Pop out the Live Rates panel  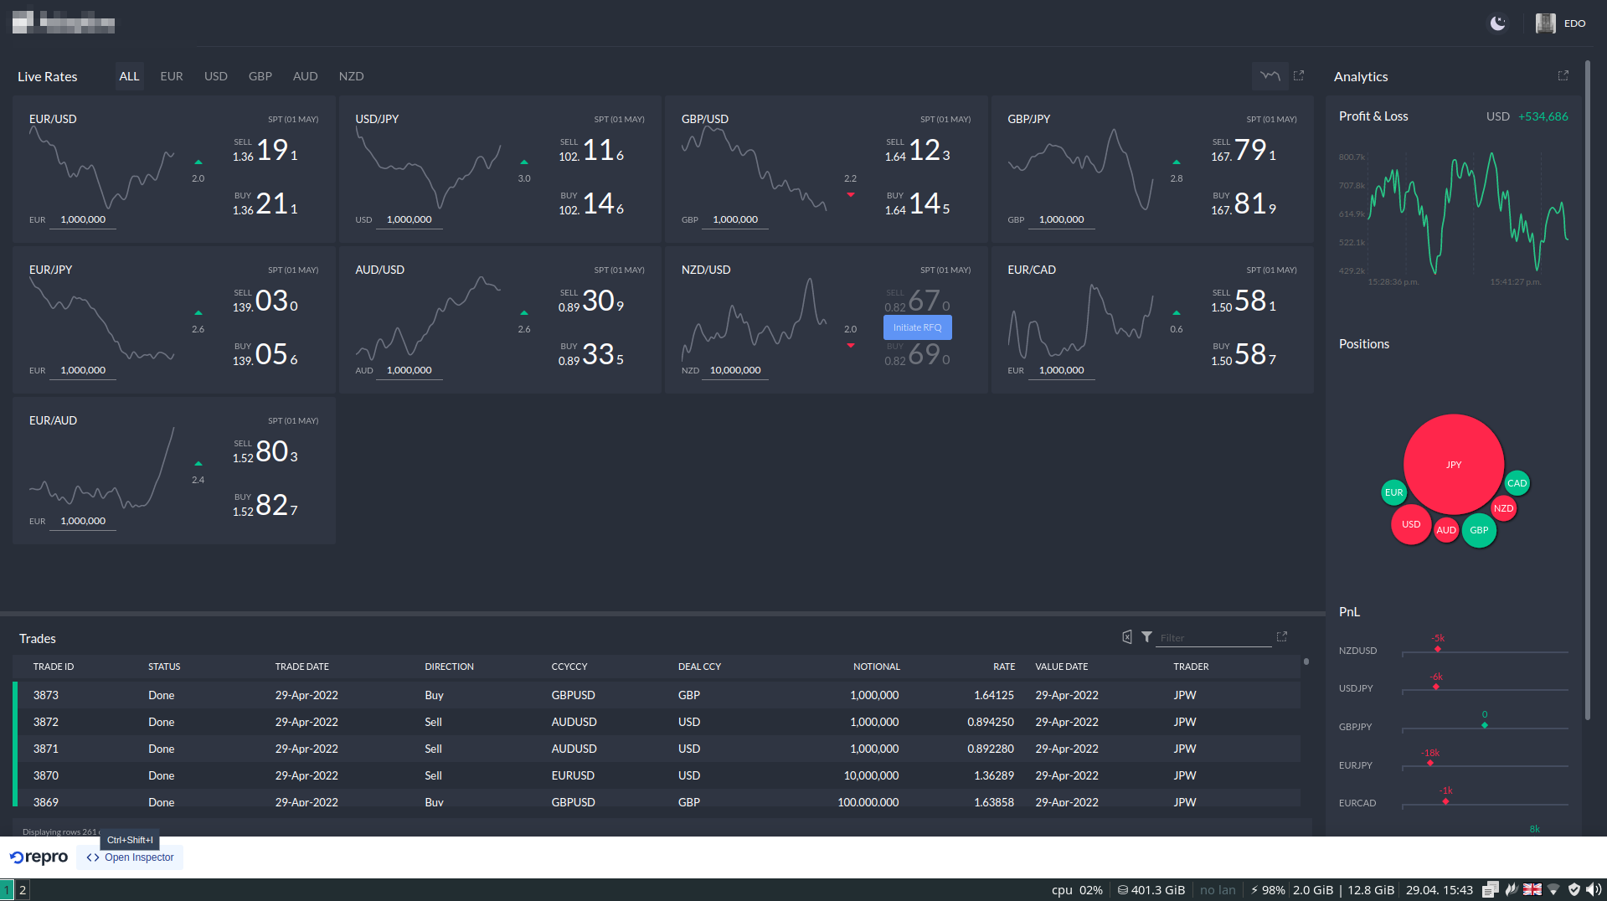click(x=1299, y=76)
